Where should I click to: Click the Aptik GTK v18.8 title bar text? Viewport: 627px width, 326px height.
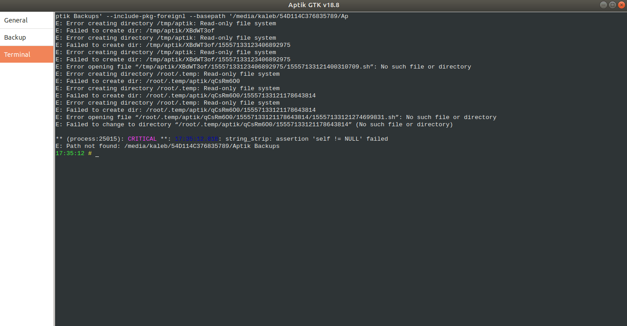[313, 5]
